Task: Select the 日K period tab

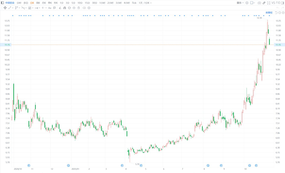Action: 32,3
